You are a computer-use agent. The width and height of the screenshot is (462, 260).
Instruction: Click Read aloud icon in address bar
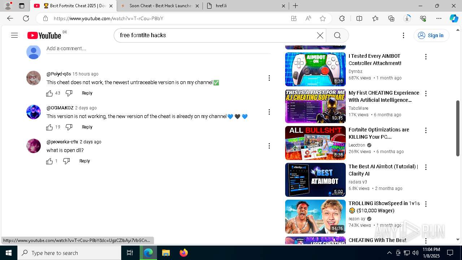[x=308, y=18]
